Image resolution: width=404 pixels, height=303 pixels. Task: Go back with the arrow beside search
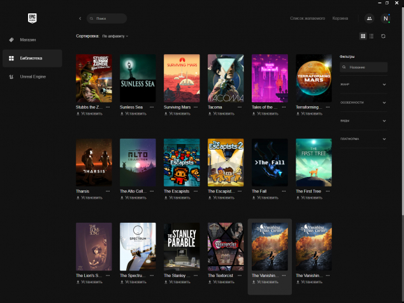coord(80,18)
